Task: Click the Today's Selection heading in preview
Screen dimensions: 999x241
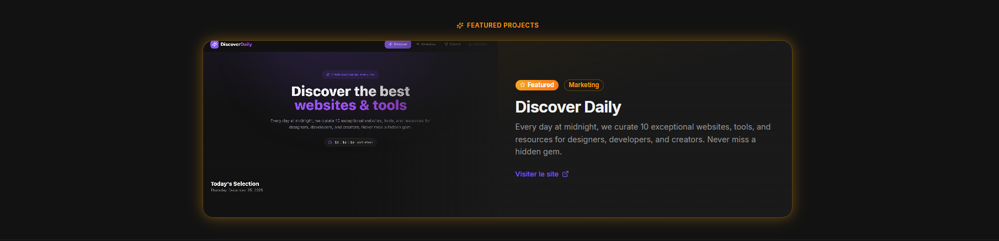Action: 235,184
